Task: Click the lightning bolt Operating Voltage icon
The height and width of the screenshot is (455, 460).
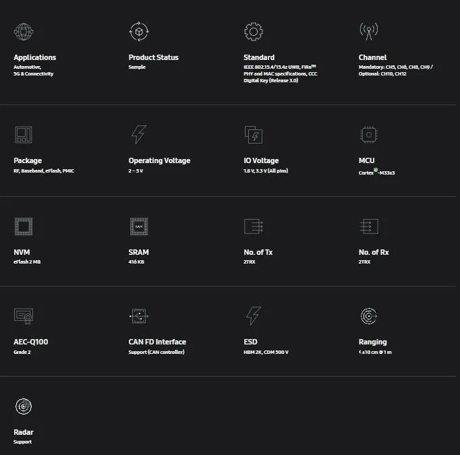Action: 139,135
